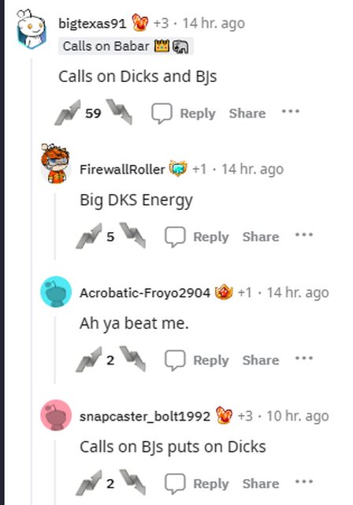
Task: Upvote bigtexas91's comment
Action: 68,112
